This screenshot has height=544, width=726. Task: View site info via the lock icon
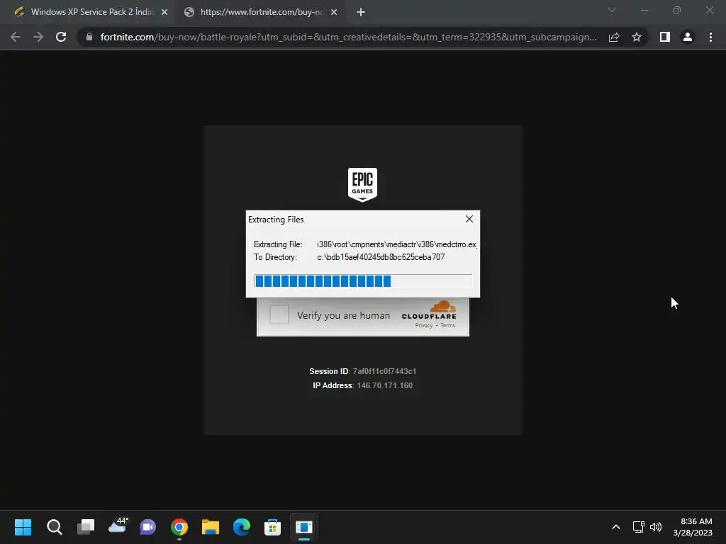pos(89,37)
